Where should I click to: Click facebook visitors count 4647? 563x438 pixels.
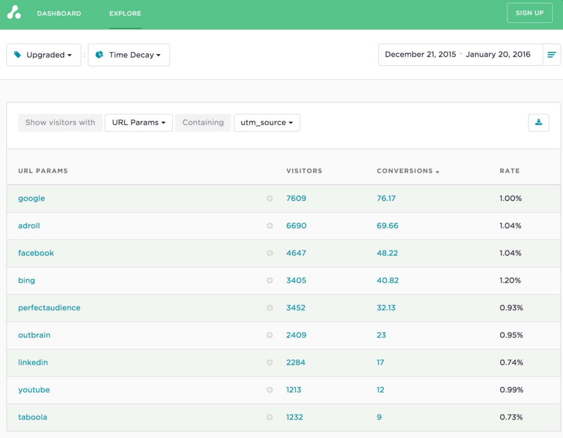coord(296,253)
